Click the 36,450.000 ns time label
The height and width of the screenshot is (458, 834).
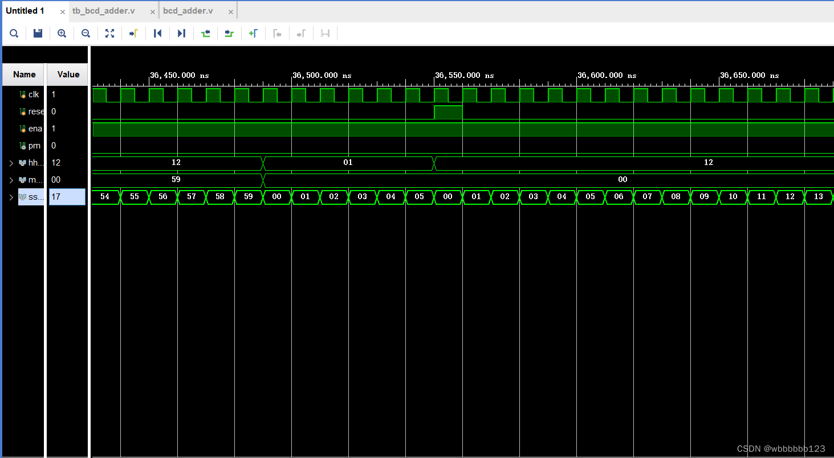point(180,75)
